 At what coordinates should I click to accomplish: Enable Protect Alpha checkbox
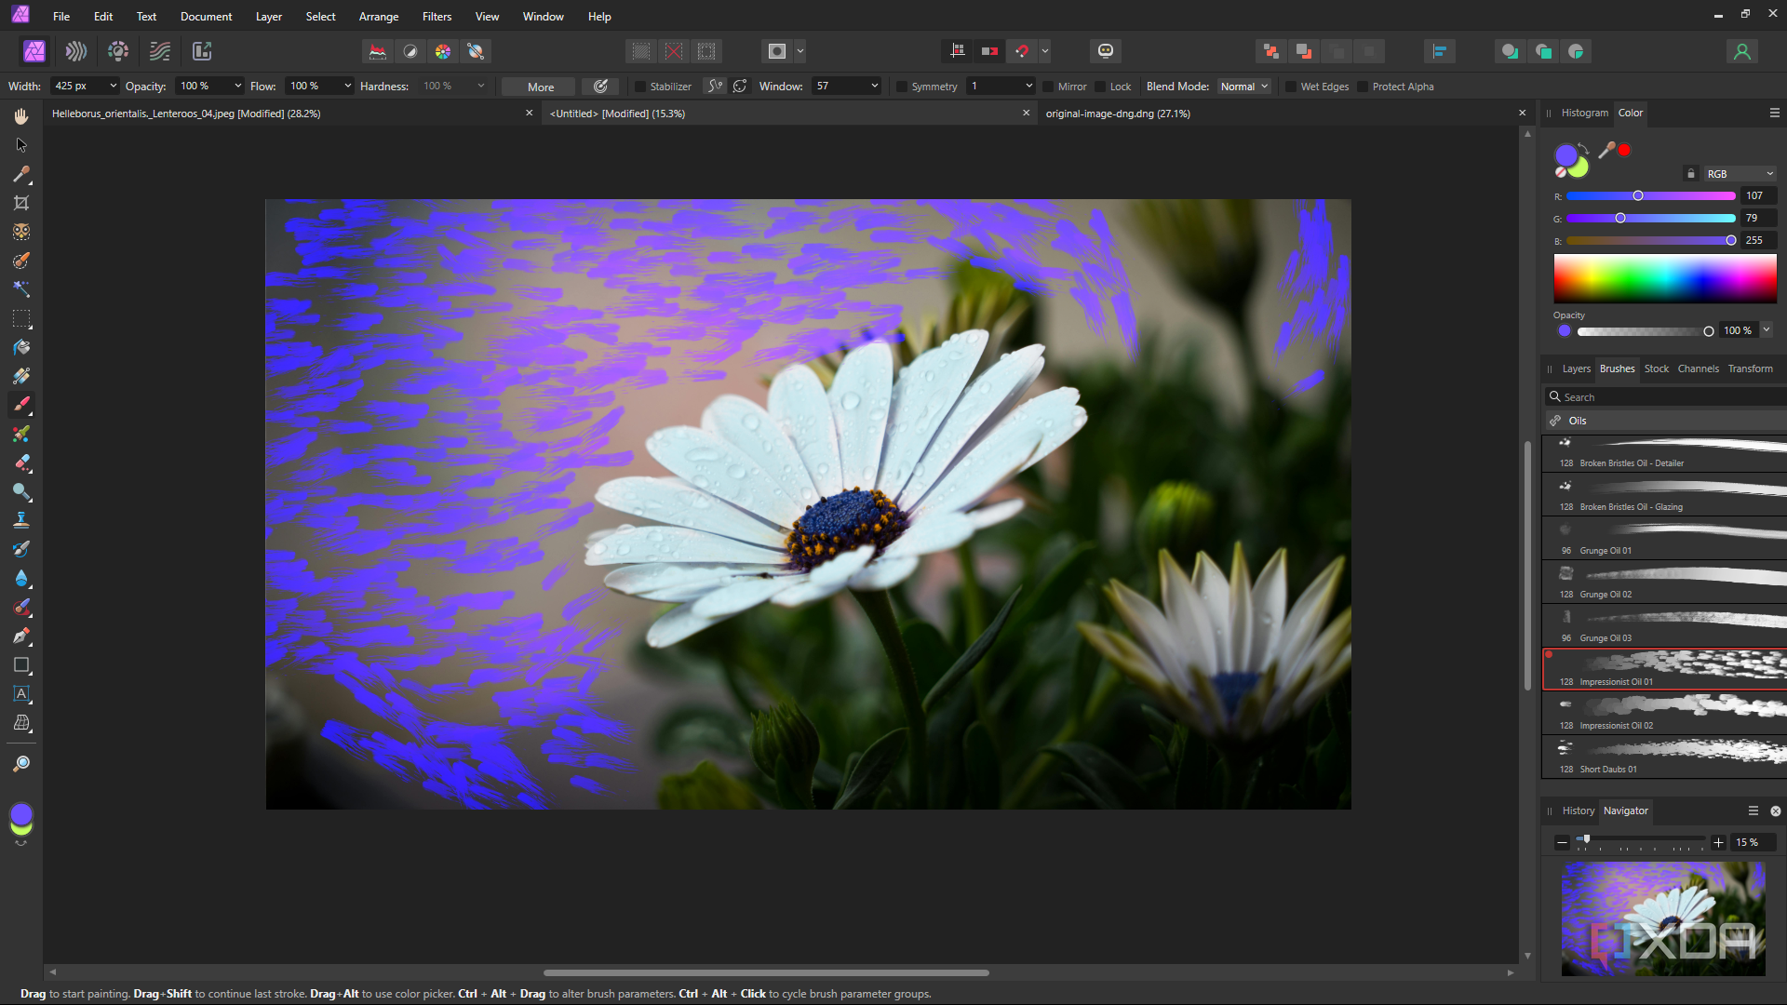(1363, 87)
